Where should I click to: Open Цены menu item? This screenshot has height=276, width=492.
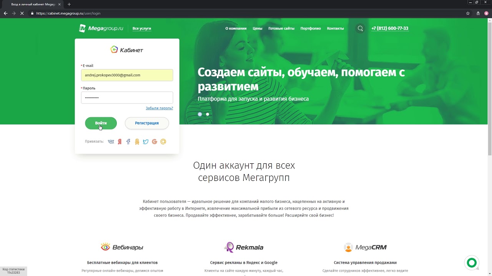(x=258, y=28)
